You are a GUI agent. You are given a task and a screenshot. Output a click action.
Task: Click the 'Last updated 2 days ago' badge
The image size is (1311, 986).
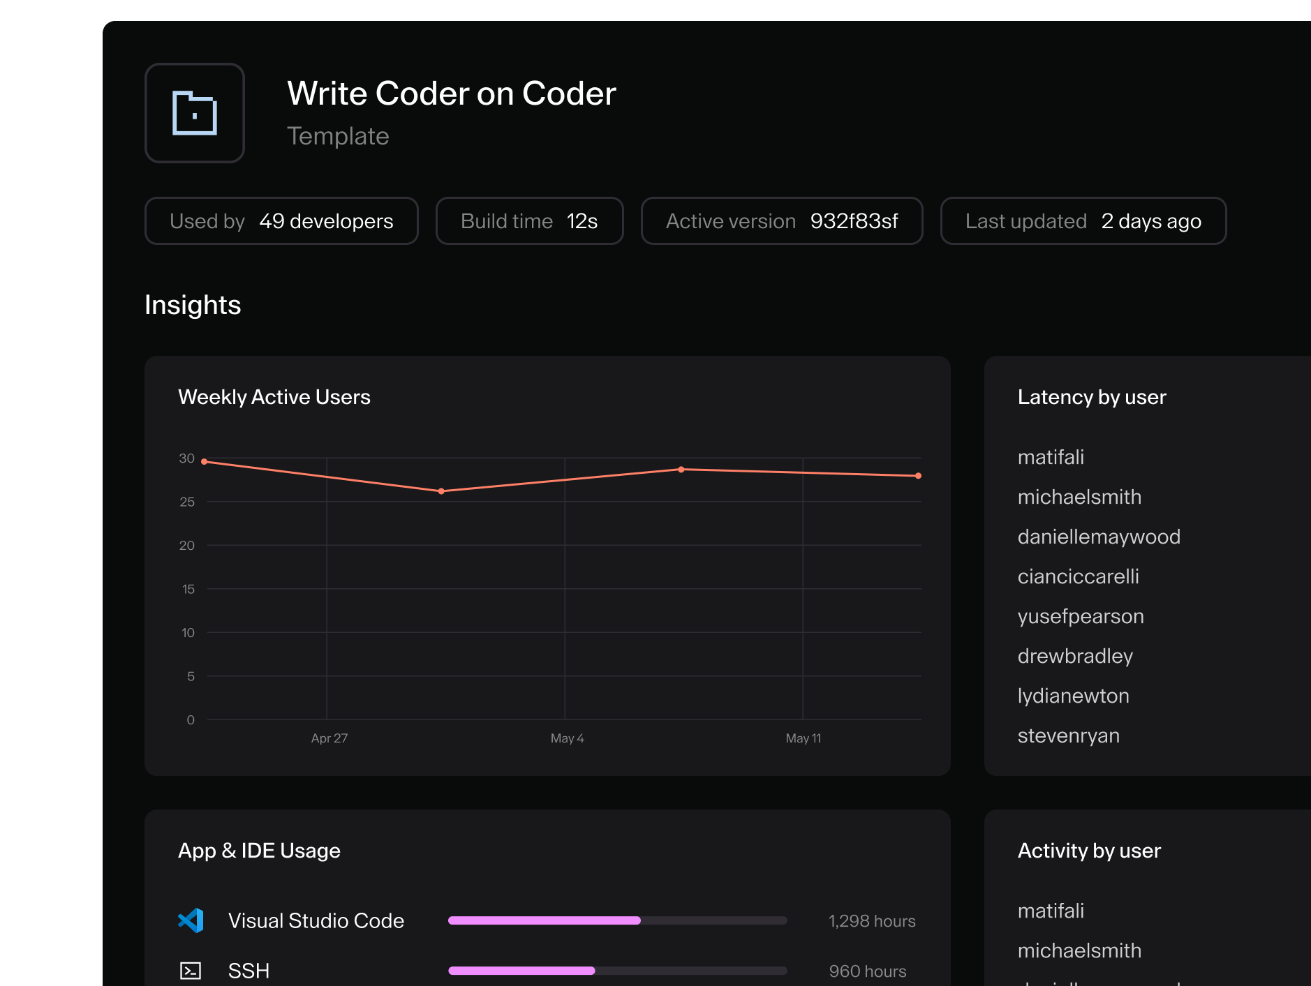[x=1083, y=221]
